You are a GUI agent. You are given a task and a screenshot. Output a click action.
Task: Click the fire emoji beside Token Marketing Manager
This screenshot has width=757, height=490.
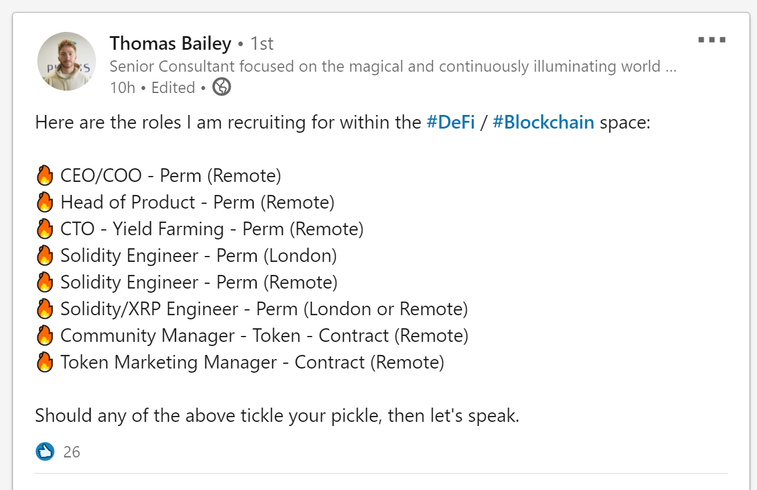pyautogui.click(x=45, y=363)
